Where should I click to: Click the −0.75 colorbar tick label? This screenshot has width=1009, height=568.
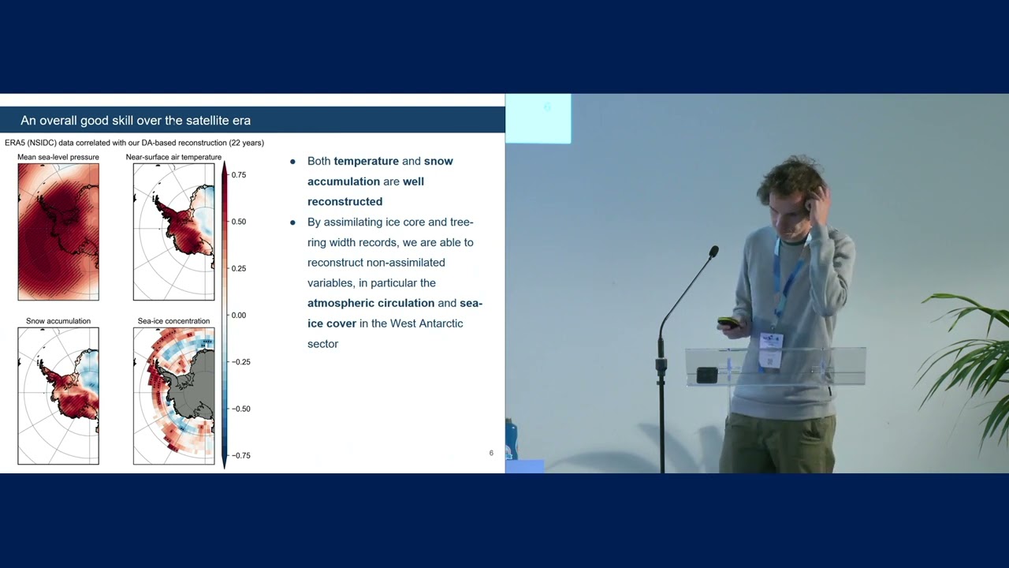[240, 455]
